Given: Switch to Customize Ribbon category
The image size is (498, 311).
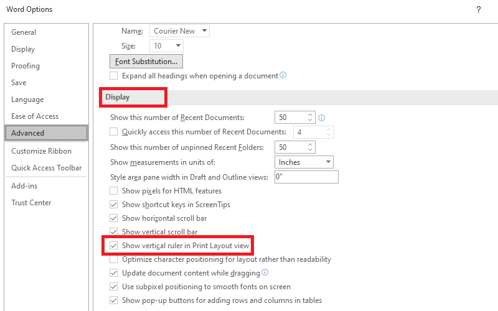Looking at the screenshot, I should coord(41,151).
